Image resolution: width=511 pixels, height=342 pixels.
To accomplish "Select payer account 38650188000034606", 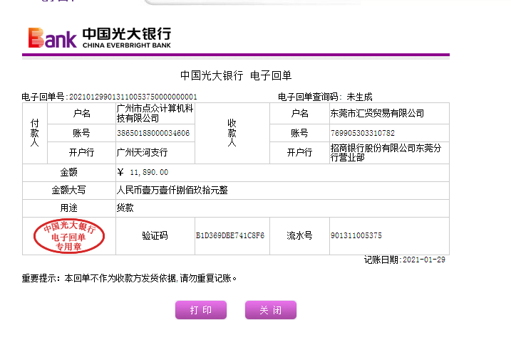I will click(x=153, y=133).
